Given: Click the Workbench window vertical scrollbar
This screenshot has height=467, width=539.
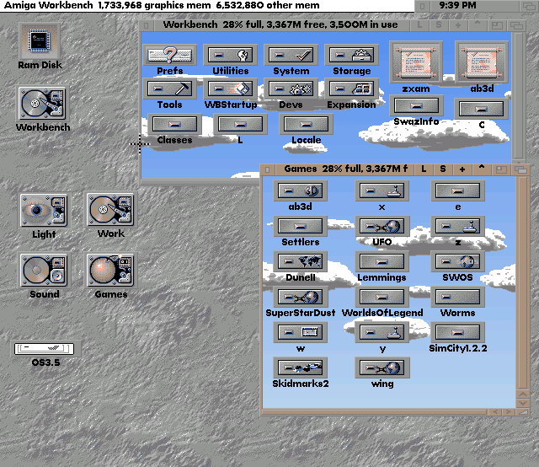Looking at the screenshot, I should [518, 95].
